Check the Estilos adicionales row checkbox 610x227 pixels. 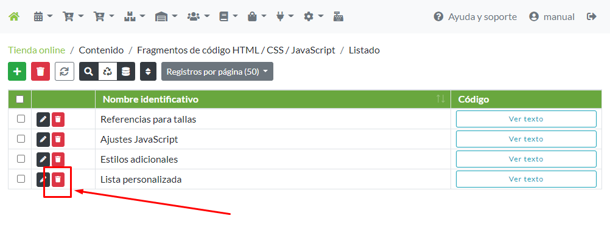coord(21,158)
